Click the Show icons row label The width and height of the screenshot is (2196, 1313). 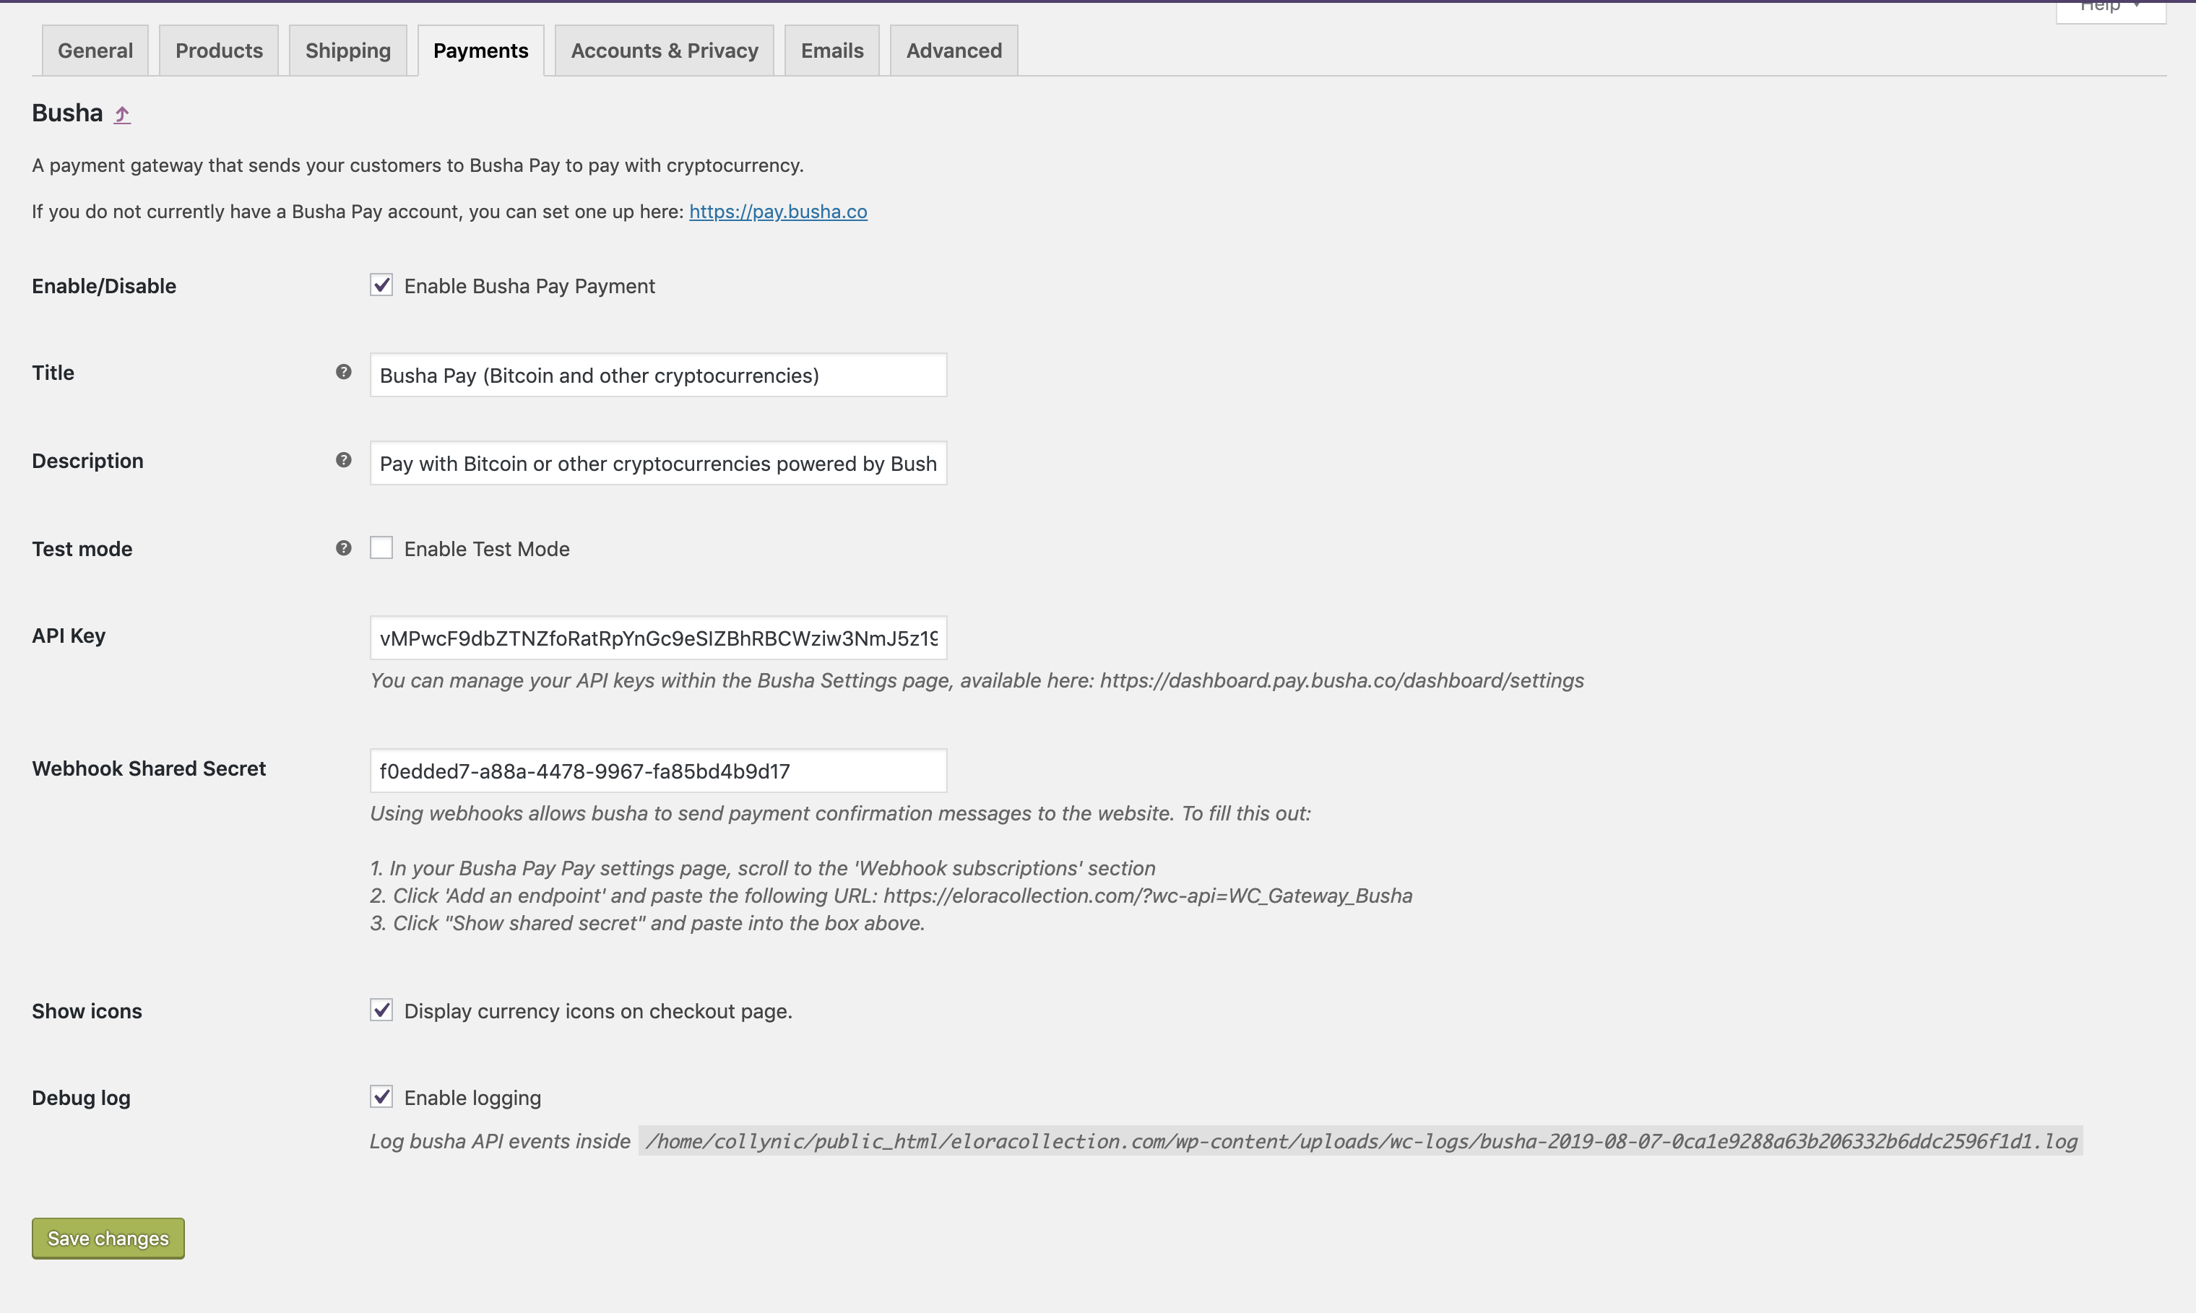(87, 1011)
